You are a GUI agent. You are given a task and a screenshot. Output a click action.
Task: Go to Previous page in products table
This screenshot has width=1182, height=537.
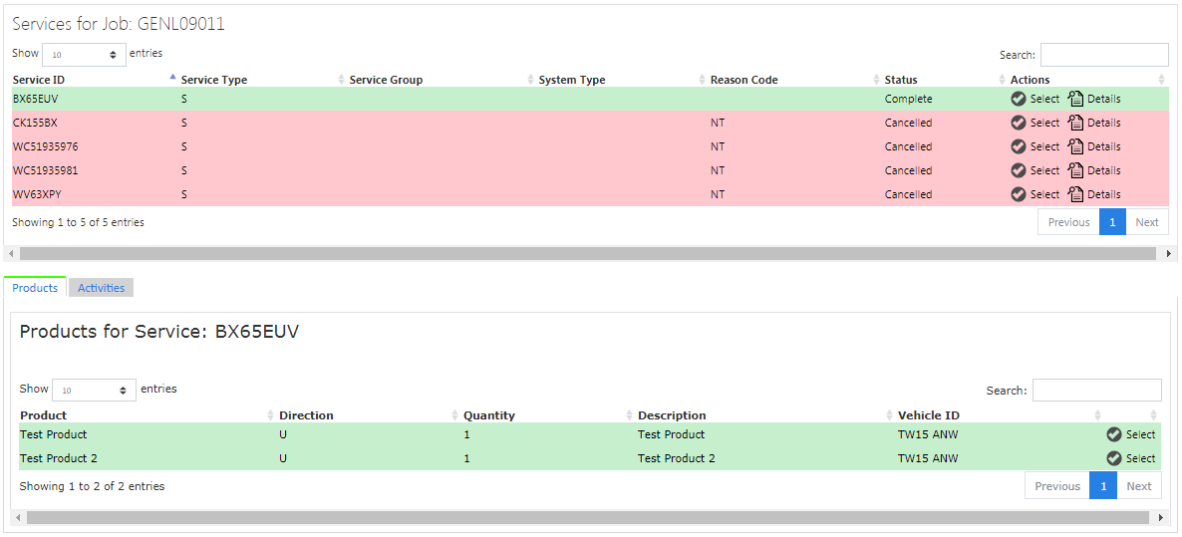tap(1056, 486)
